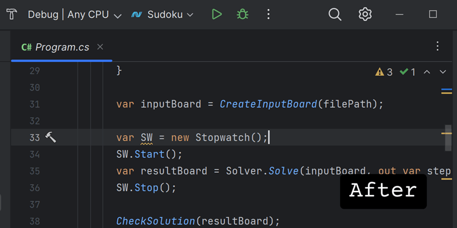Viewport: 457px width, 228px height.
Task: Open the Debug | Any CPU configuration dropdown
Action: (75, 15)
